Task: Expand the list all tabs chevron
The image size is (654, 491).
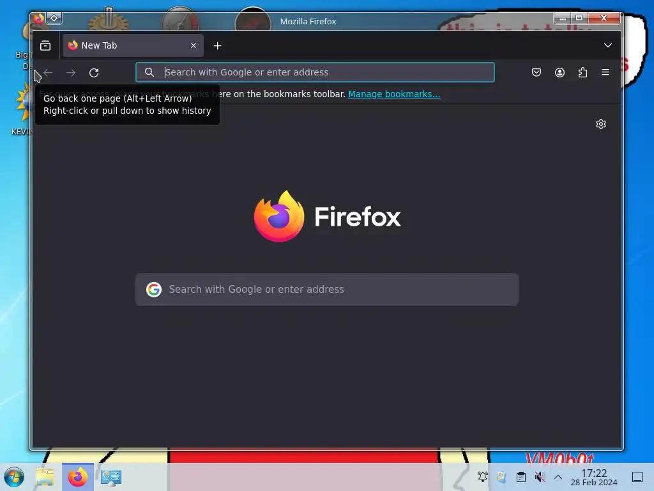Action: [x=608, y=45]
